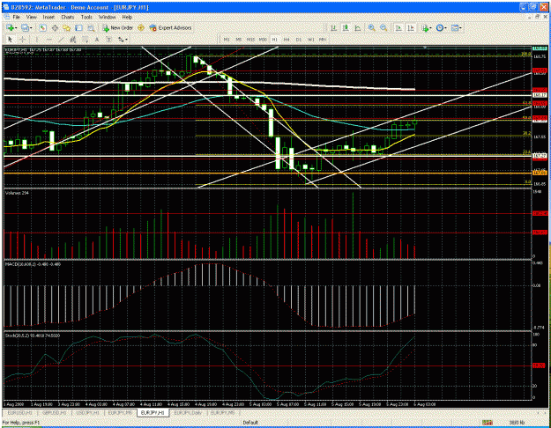551x428 pixels.
Task: Expand the Templates dropdown arrow
Action: coord(460,27)
